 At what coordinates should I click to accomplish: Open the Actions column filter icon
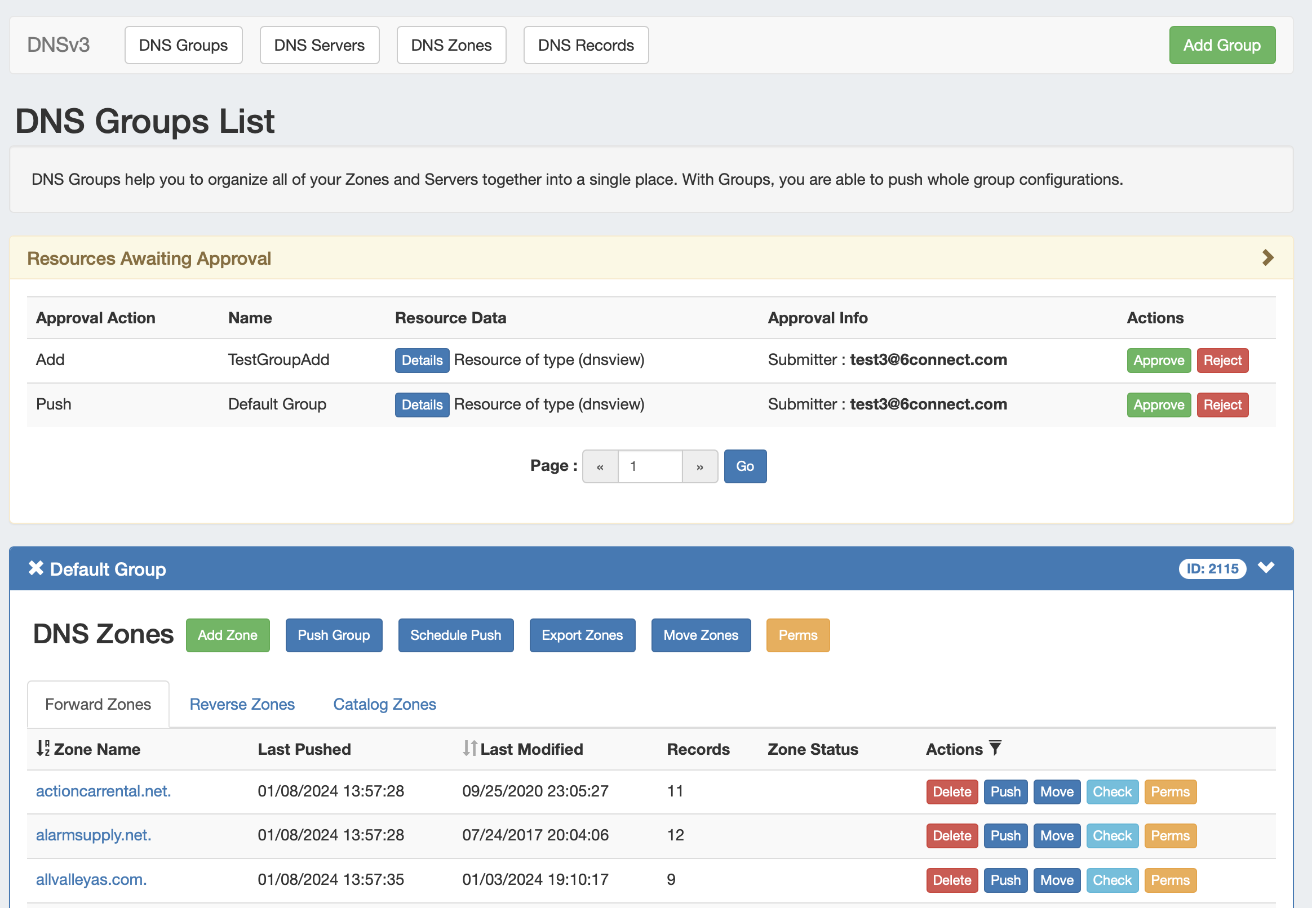[x=995, y=748]
